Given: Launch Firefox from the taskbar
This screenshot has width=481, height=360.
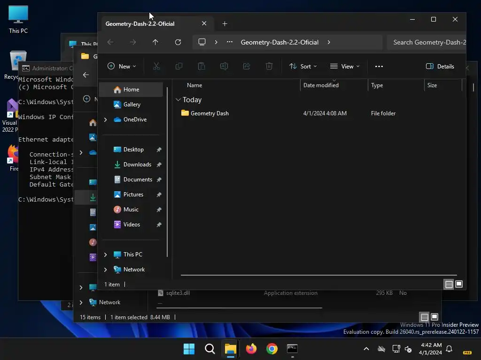Looking at the screenshot, I should pos(251,349).
